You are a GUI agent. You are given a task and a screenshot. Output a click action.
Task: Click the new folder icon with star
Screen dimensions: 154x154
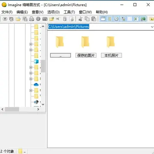(x=51, y=19)
